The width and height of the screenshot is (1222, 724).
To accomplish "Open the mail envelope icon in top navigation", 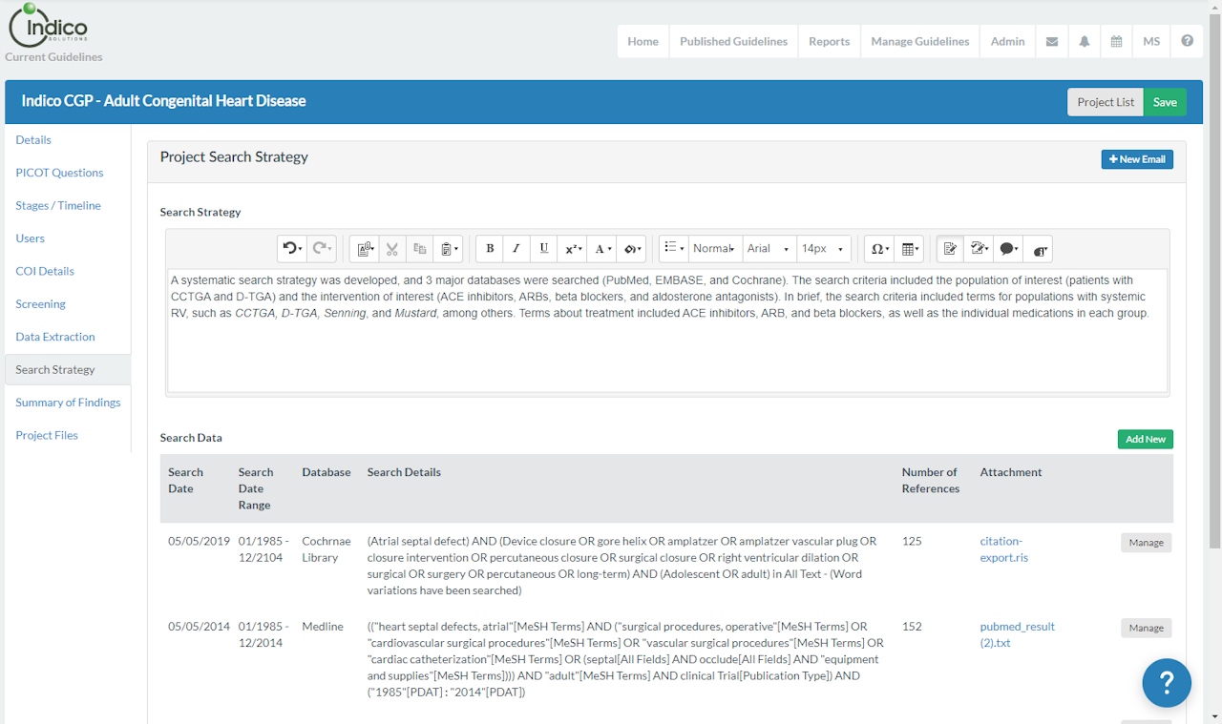I will tap(1052, 41).
